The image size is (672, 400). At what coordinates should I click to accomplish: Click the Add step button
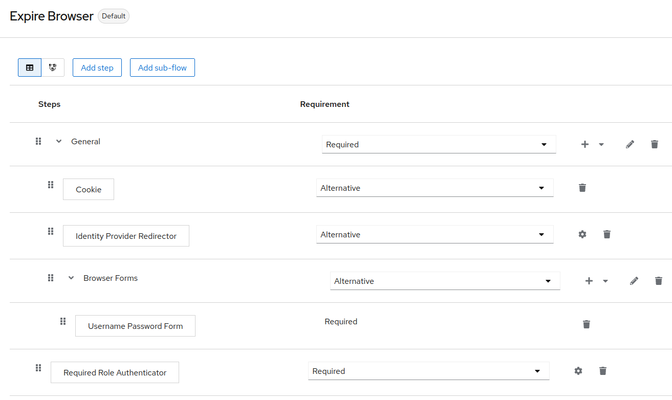[97, 68]
